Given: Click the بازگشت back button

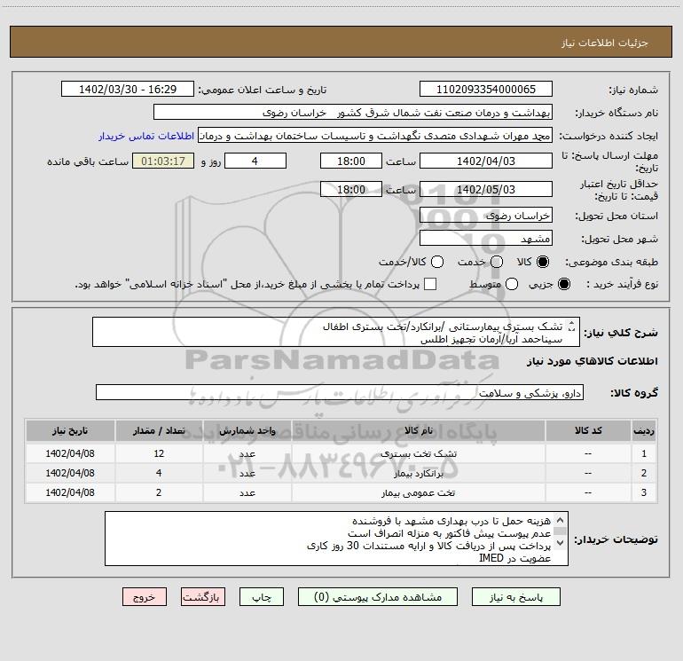Looking at the screenshot, I should click(203, 597).
